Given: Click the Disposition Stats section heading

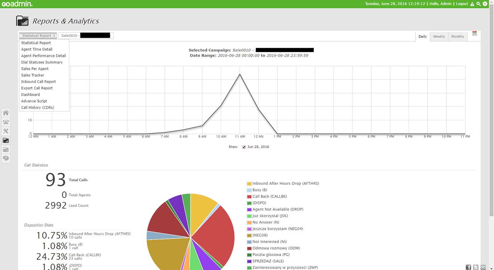Looking at the screenshot, I should point(39,225).
